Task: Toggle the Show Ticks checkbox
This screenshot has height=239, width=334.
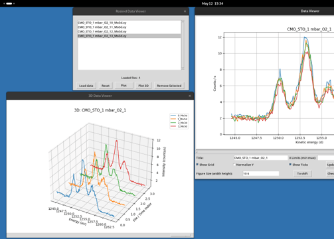Action: tap(290, 165)
